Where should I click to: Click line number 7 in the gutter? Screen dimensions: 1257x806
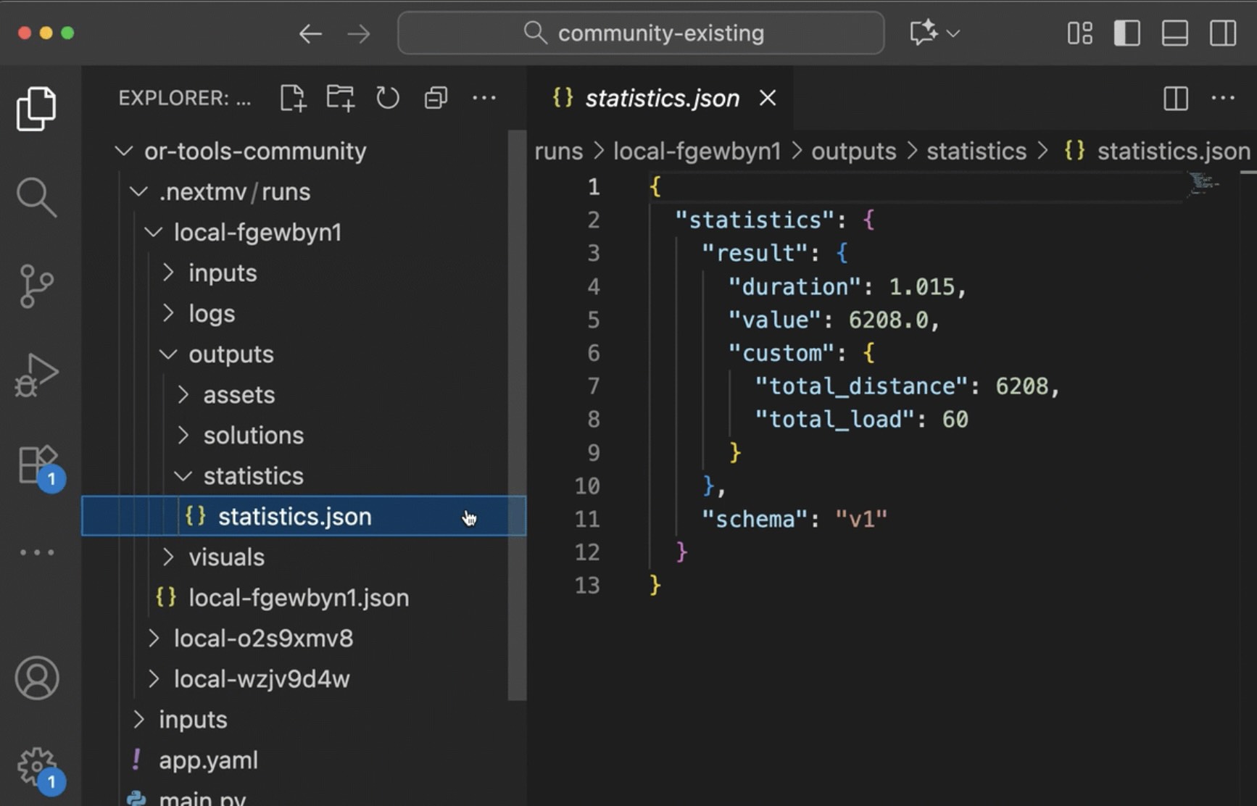(x=593, y=386)
